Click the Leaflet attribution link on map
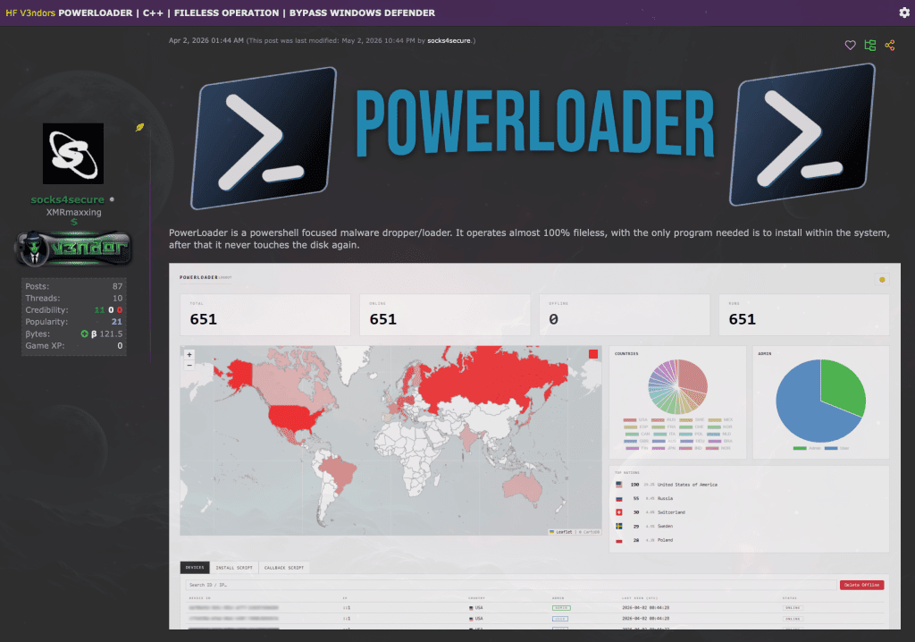Screen dimensions: 915x642 point(563,532)
